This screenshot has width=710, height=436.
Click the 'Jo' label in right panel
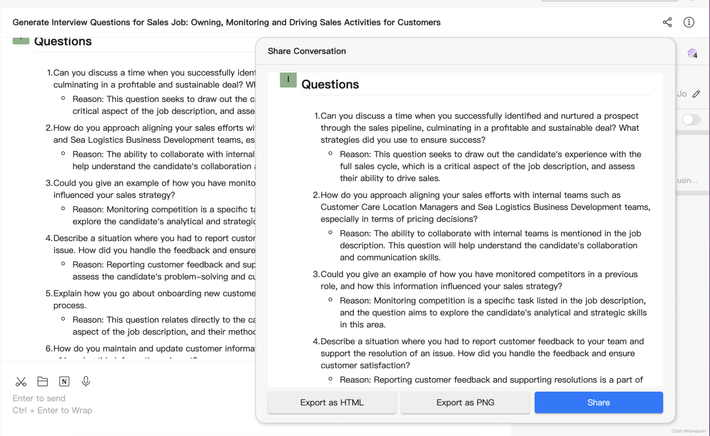[x=682, y=94]
